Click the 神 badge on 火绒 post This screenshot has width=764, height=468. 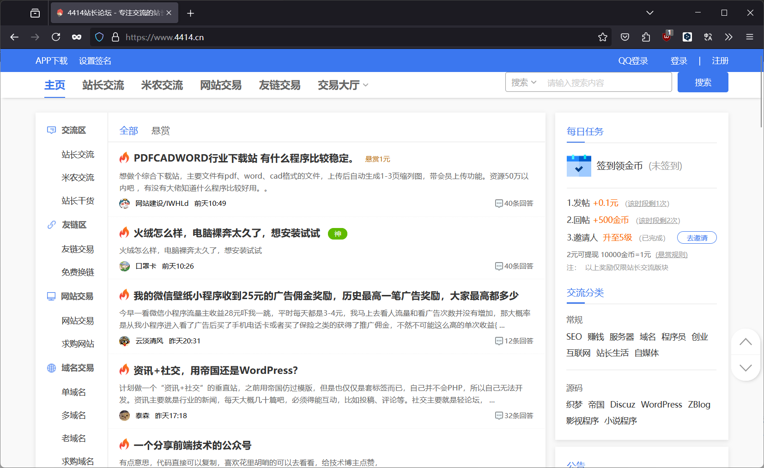click(x=338, y=234)
